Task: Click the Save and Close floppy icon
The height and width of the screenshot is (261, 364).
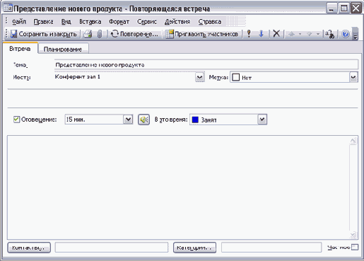Action: coord(14,34)
